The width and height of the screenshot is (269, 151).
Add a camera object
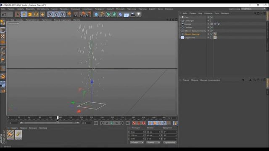[x=133, y=14]
